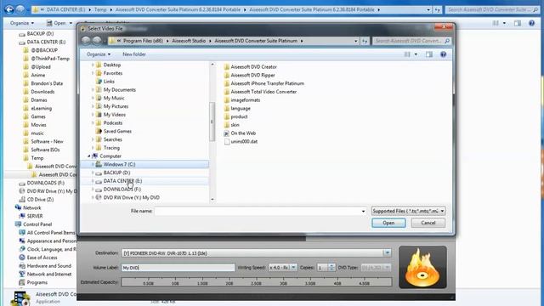
Task: Open the imageformats folder
Action: 242,100
